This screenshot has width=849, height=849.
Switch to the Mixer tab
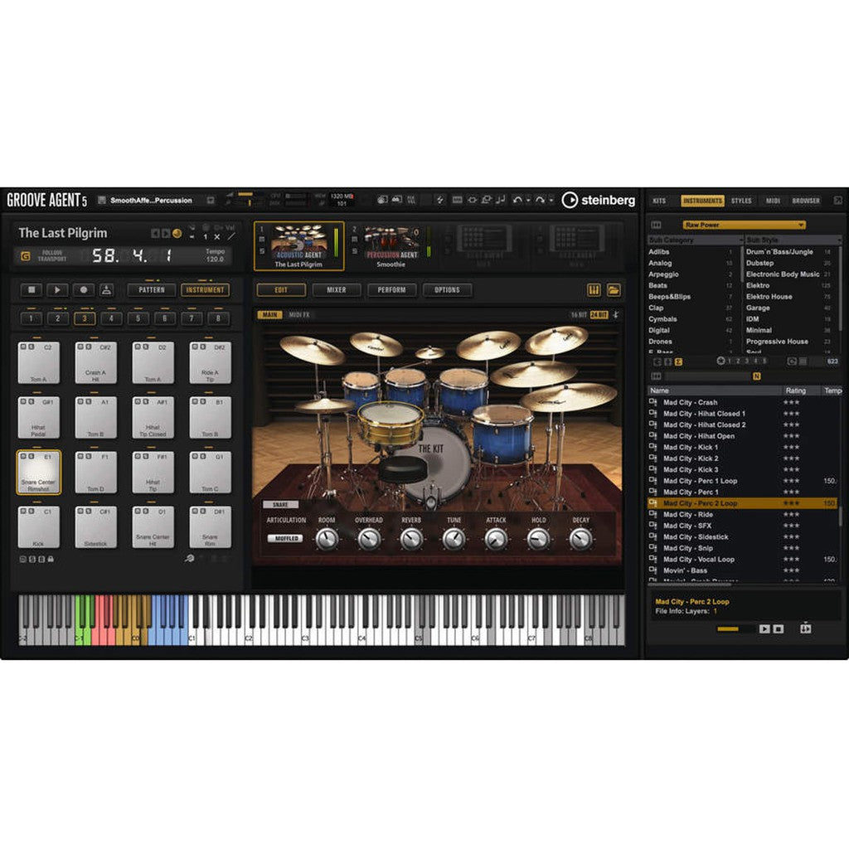[x=336, y=289]
